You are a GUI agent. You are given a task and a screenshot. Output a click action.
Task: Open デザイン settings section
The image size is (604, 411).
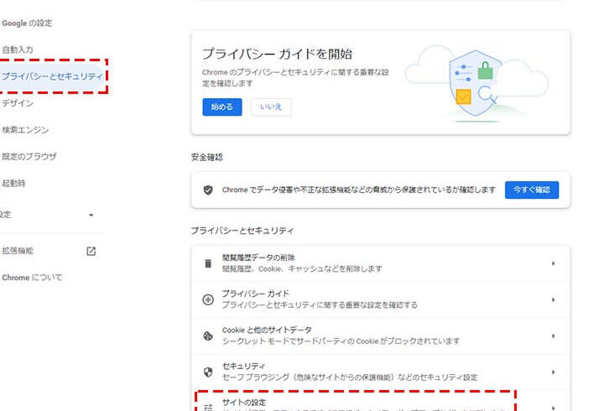point(18,103)
